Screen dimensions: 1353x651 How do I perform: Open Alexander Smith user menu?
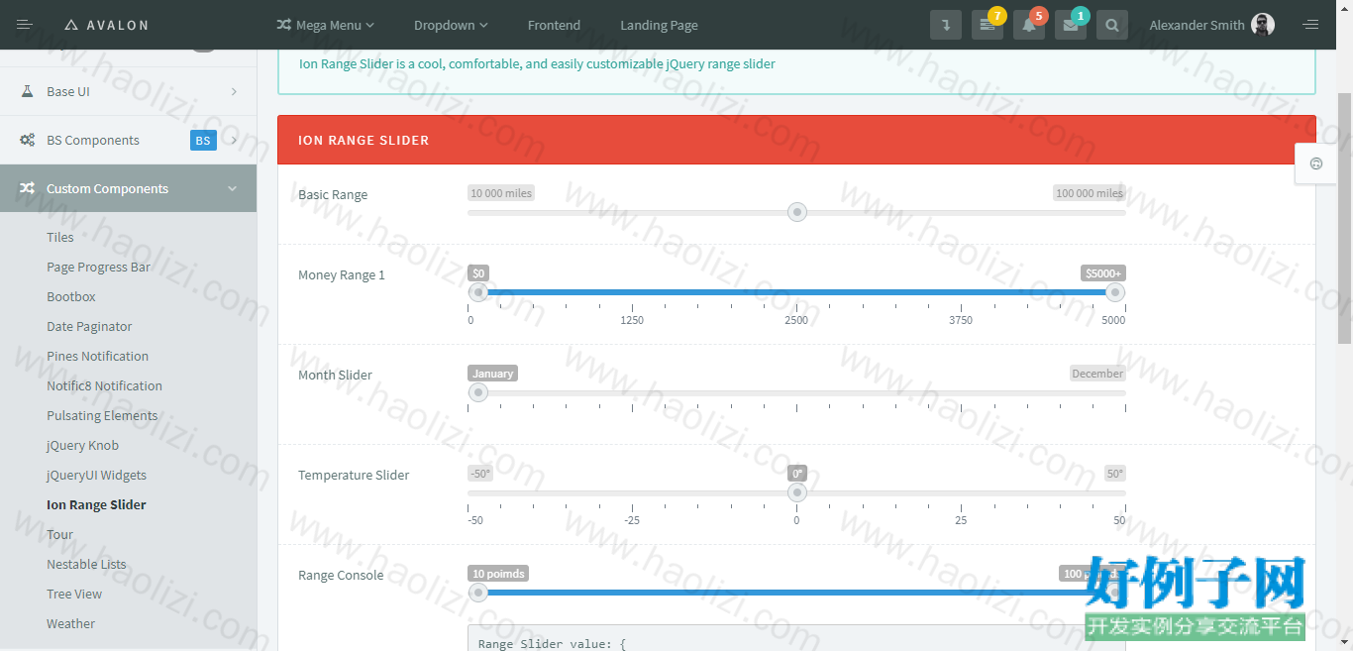(x=1211, y=25)
